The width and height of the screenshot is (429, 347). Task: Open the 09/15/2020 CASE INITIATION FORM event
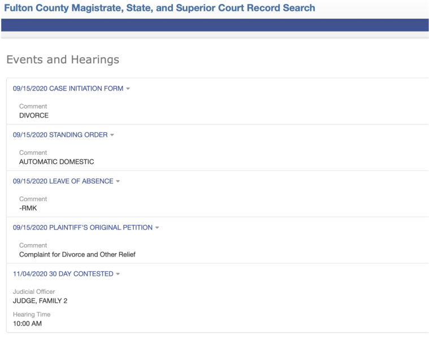pos(68,89)
